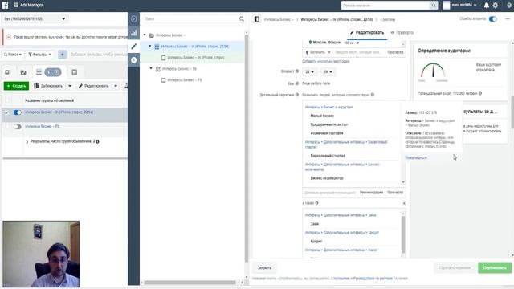Collapse the selected In iPhone ad set node
The image size is (514, 289).
click(150, 47)
